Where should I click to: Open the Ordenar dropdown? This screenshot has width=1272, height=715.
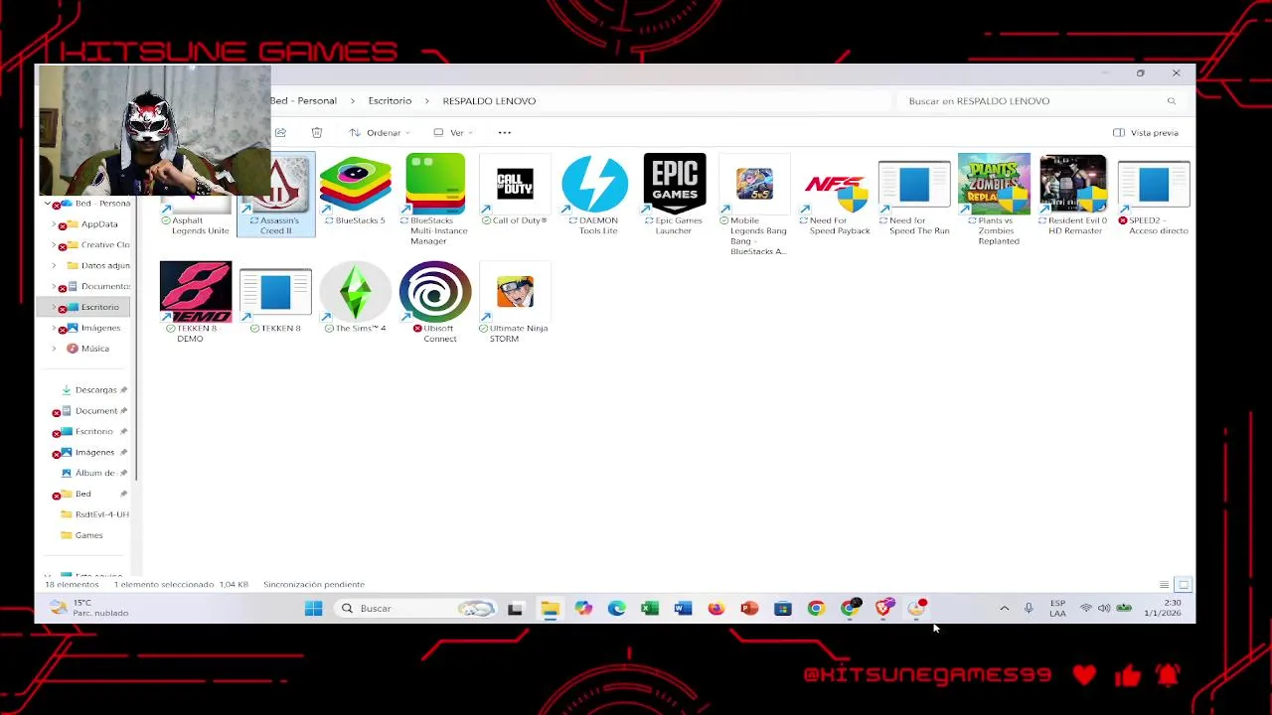pyautogui.click(x=379, y=132)
